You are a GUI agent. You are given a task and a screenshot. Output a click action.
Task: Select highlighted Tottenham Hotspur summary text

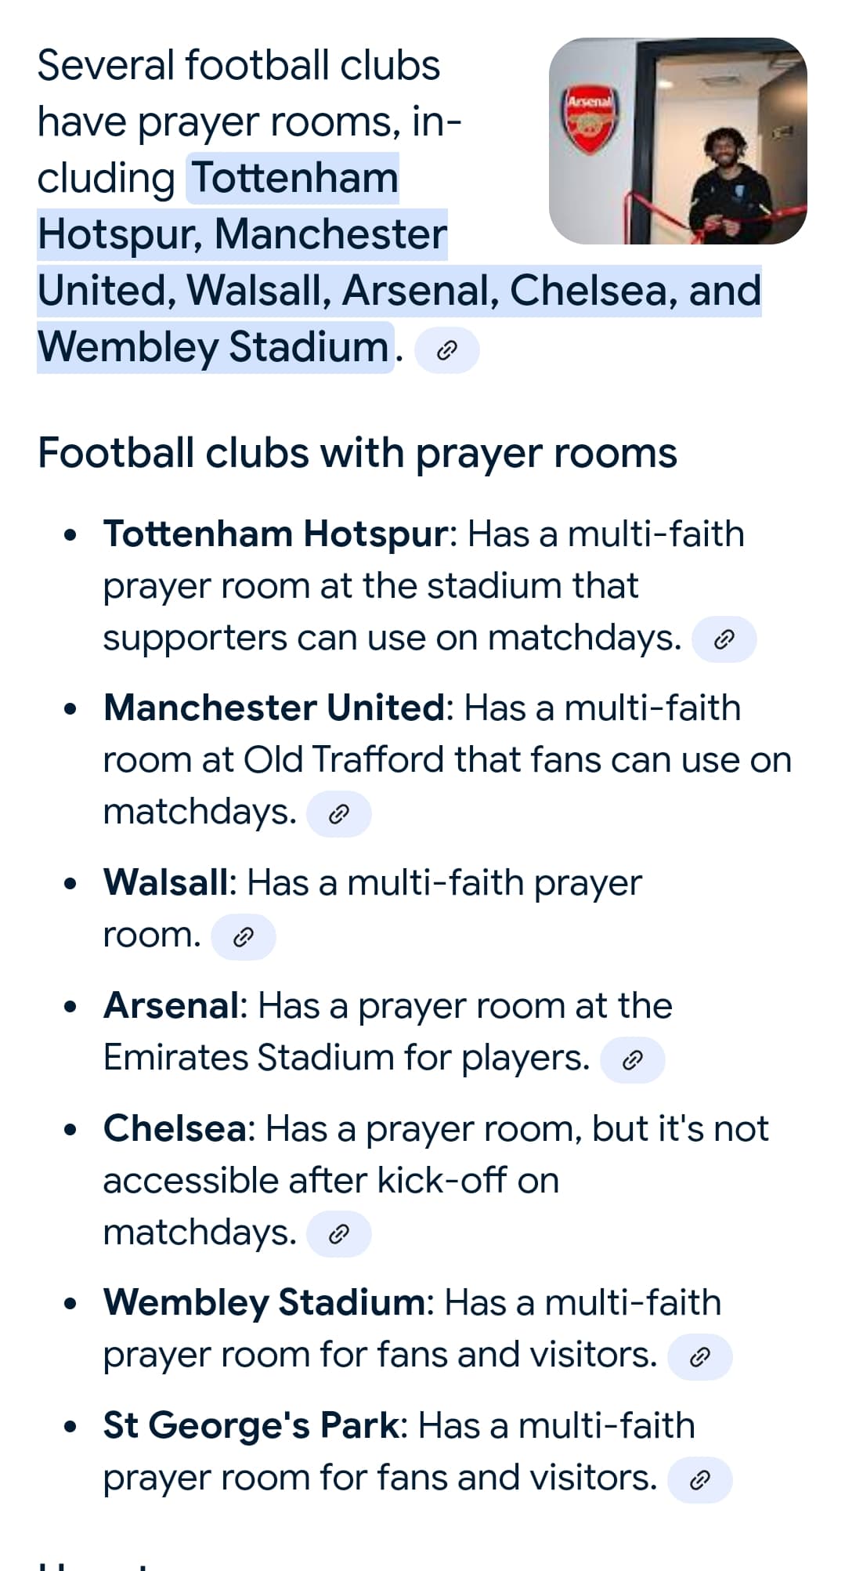point(243,206)
